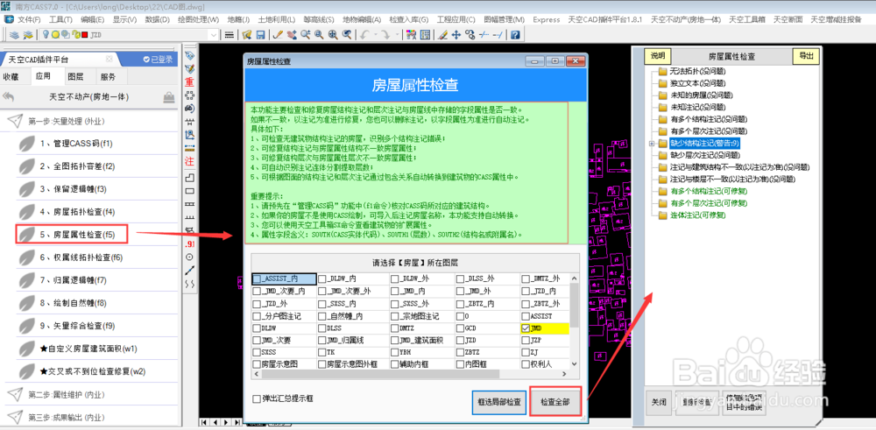The image size is (876, 430).
Task: Open the undo history dropdown arrow
Action: [375, 35]
